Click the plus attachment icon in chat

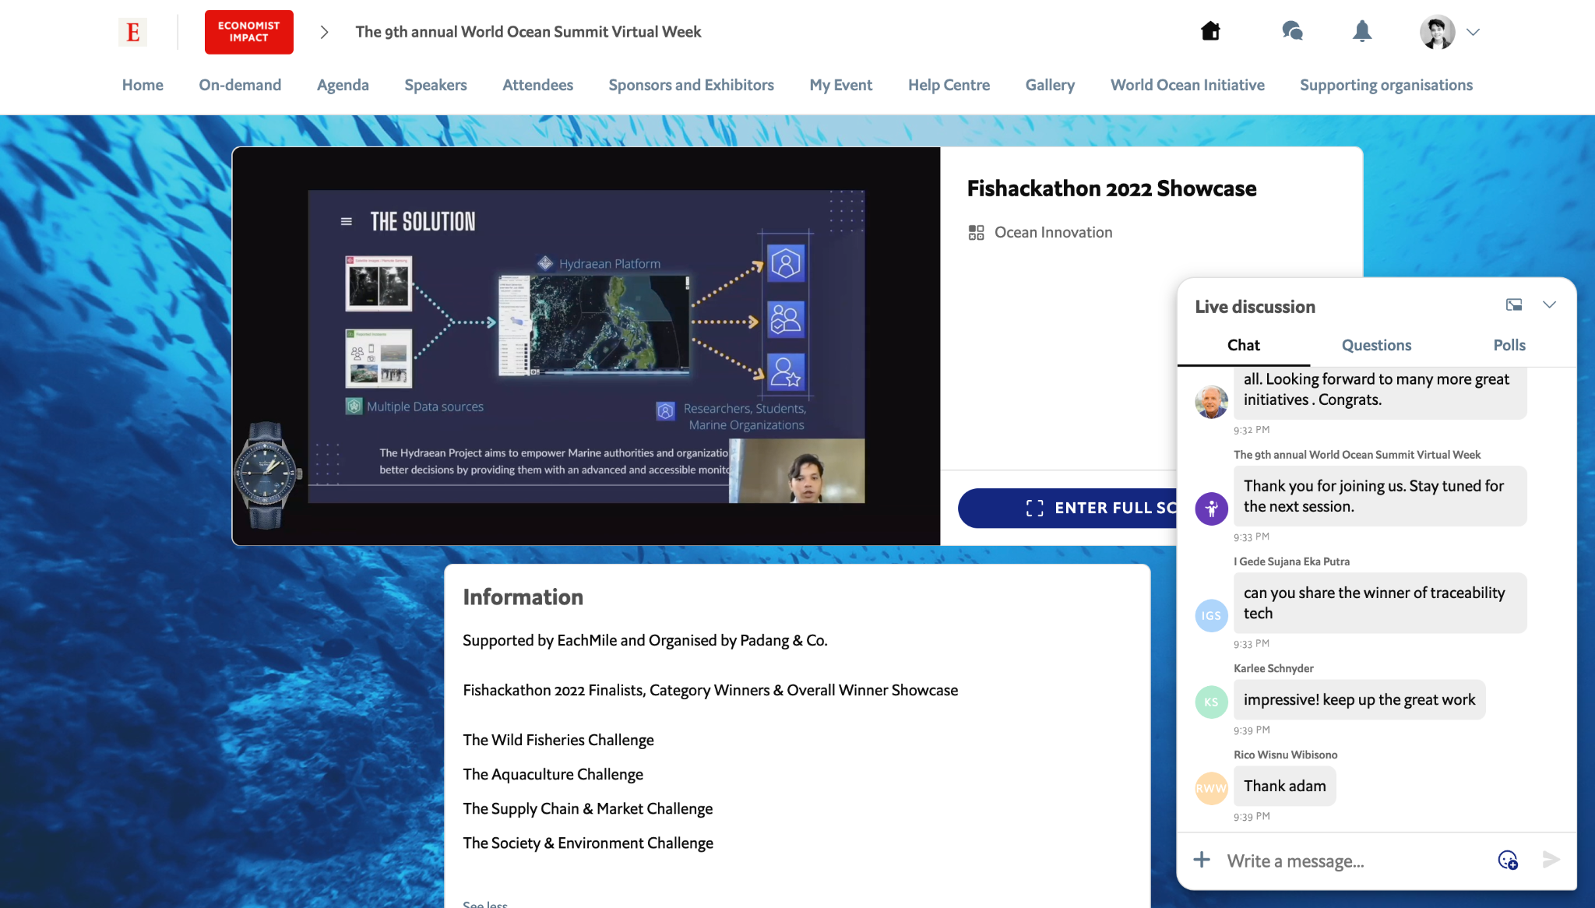1202,860
